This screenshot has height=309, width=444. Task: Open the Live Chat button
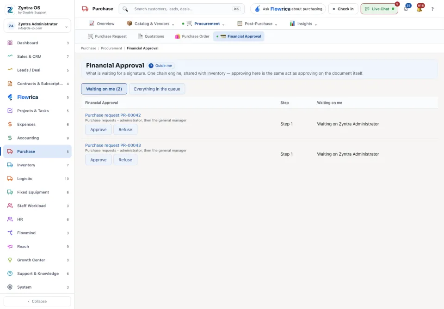tap(379, 9)
